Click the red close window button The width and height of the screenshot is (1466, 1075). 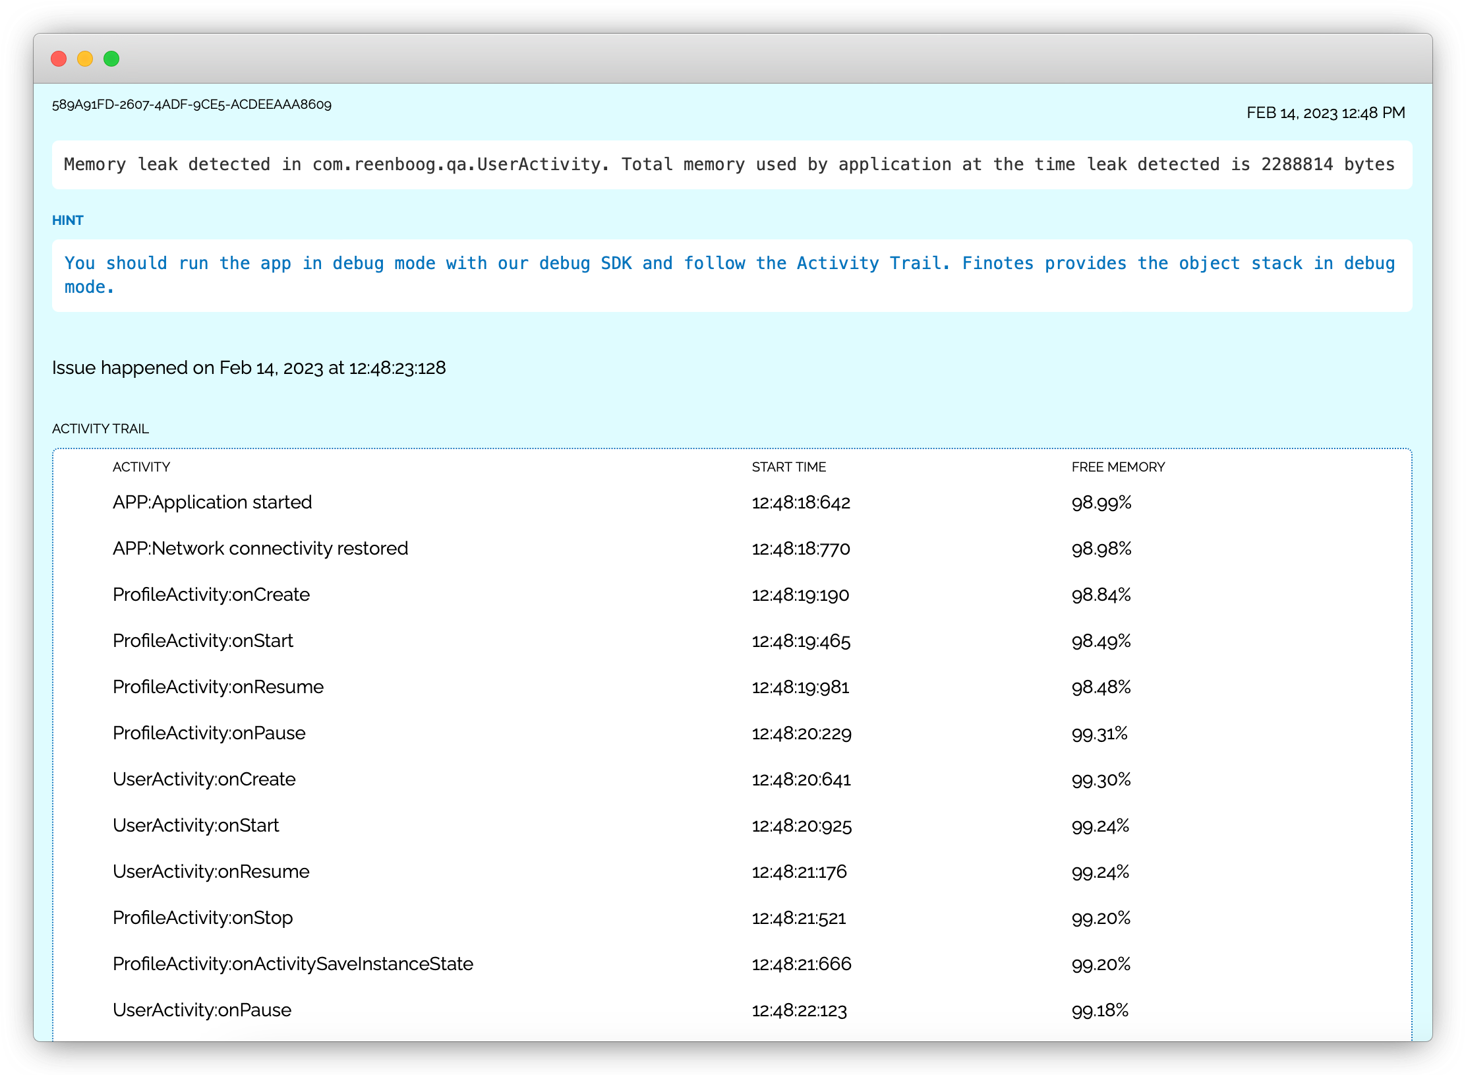point(59,59)
